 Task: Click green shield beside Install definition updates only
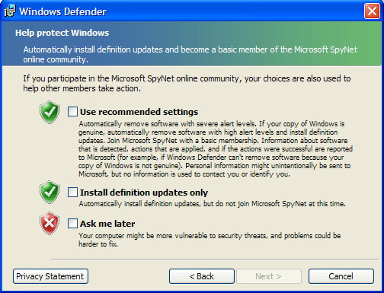pyautogui.click(x=50, y=192)
